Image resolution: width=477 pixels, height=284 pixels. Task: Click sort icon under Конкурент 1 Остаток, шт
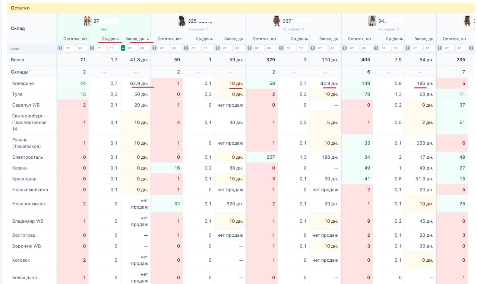(x=155, y=48)
